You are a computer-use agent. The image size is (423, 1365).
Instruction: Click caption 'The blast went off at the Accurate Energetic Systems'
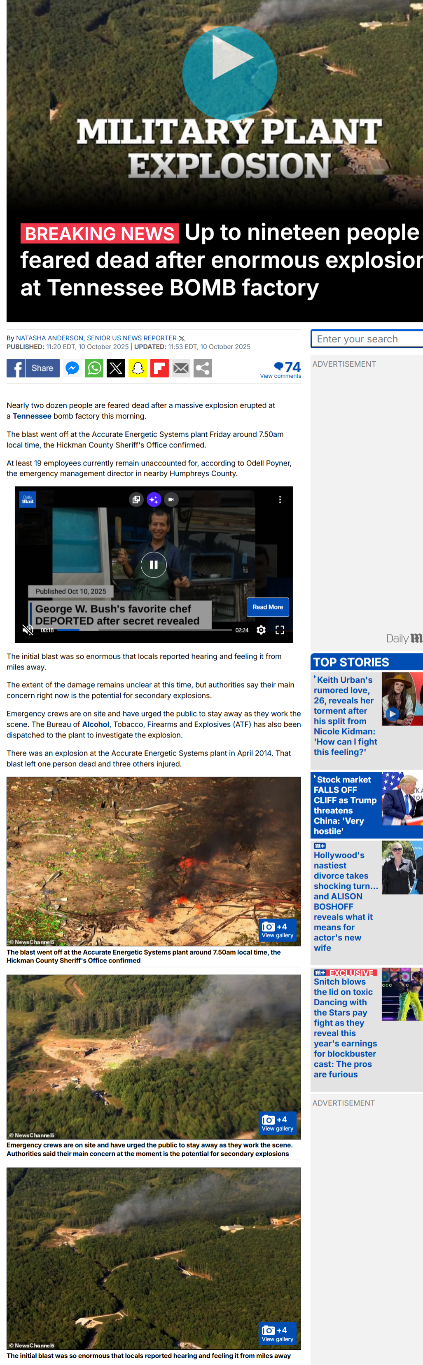pyautogui.click(x=143, y=956)
